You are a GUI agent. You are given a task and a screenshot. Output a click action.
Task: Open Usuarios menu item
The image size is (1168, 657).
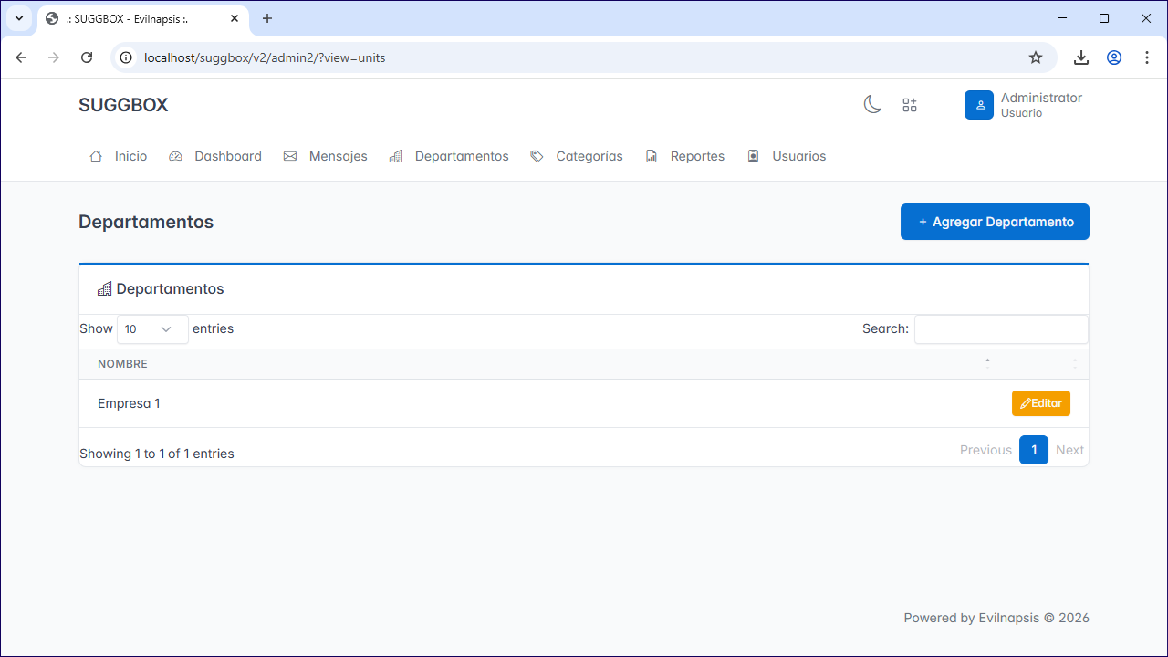[787, 156]
